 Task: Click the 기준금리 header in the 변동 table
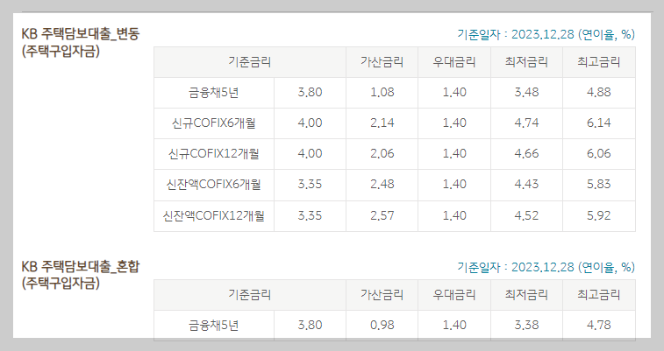coord(250,62)
